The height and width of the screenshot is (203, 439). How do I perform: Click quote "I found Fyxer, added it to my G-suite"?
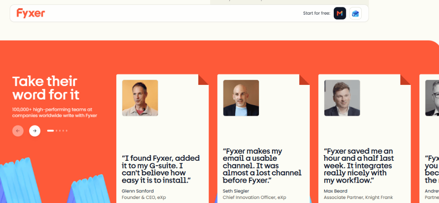(x=161, y=169)
